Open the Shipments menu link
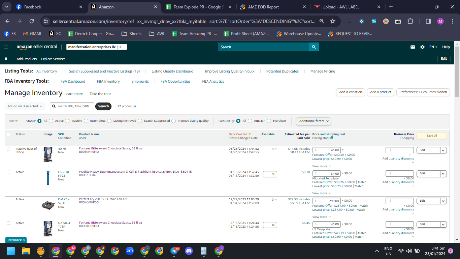460x259 pixels. pyautogui.click(x=140, y=81)
